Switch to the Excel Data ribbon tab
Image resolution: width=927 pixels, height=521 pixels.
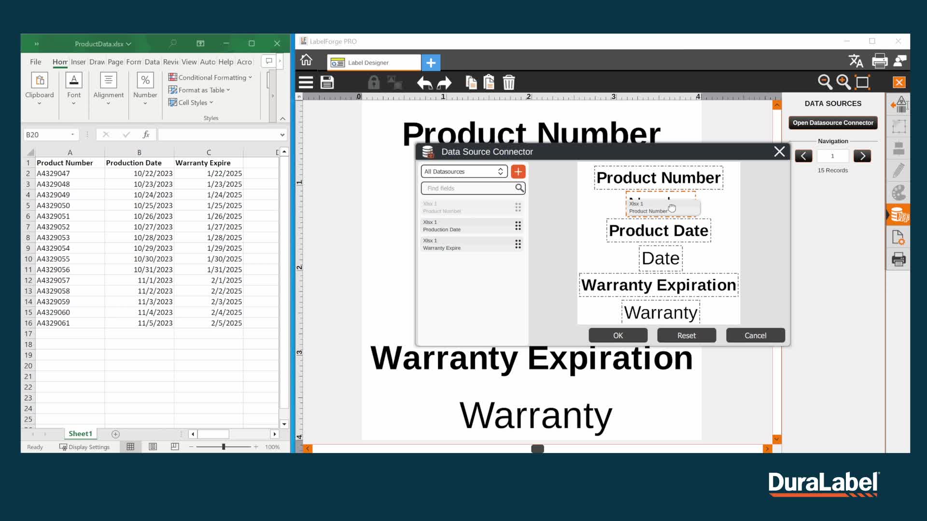152,62
